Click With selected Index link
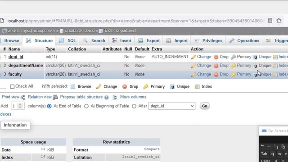288x162 pixels. pyautogui.click(x=207, y=86)
